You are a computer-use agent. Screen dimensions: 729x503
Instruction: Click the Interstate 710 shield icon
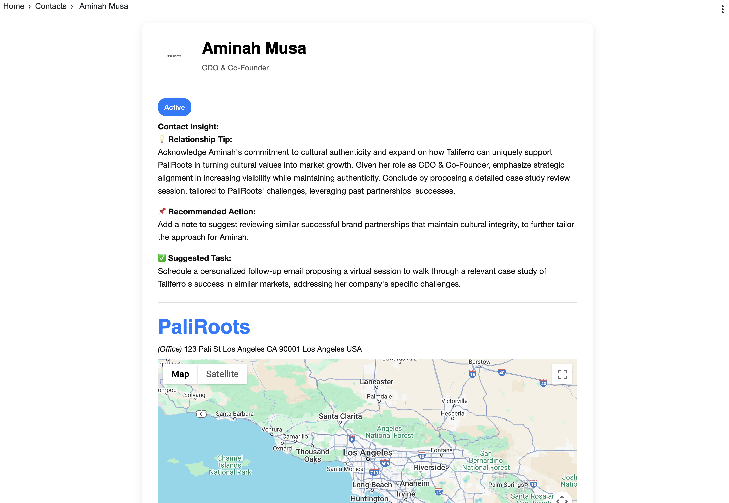pos(374,472)
